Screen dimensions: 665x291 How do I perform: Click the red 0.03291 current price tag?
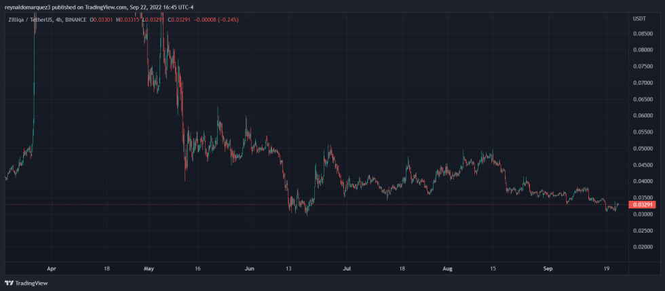tap(644, 204)
